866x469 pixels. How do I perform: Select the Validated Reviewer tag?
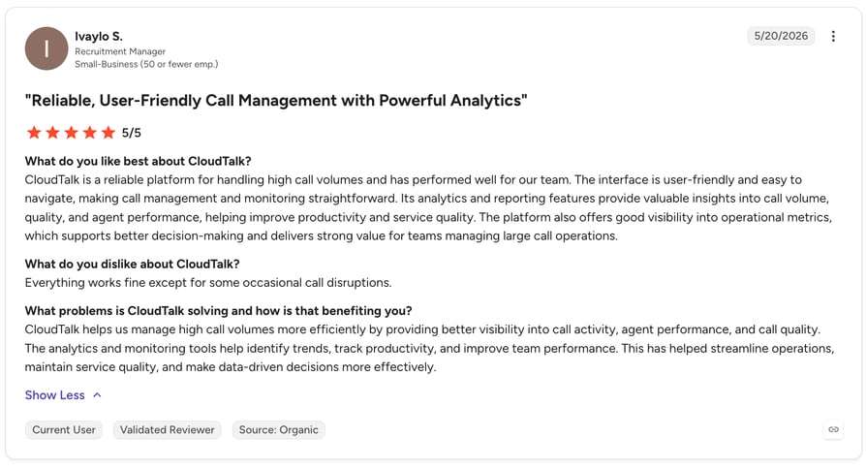coord(167,430)
